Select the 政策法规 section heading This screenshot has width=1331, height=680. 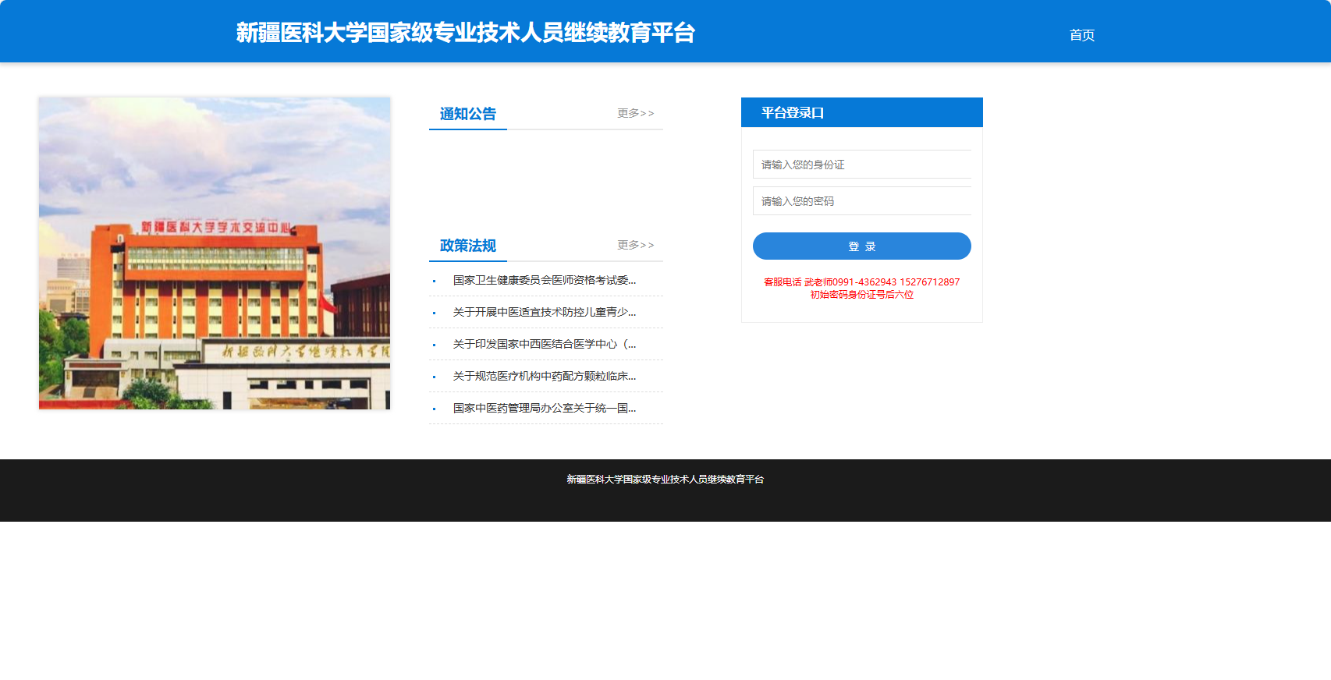coord(468,246)
